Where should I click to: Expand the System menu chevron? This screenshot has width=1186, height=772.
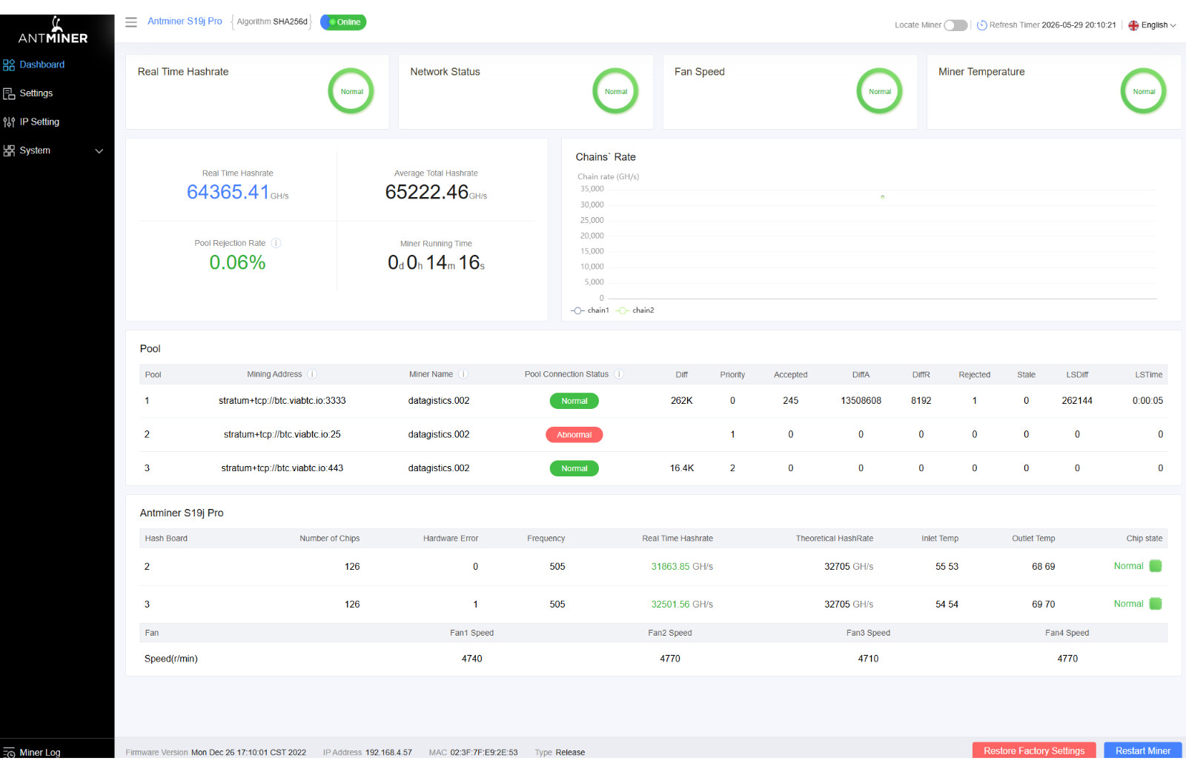tap(99, 151)
